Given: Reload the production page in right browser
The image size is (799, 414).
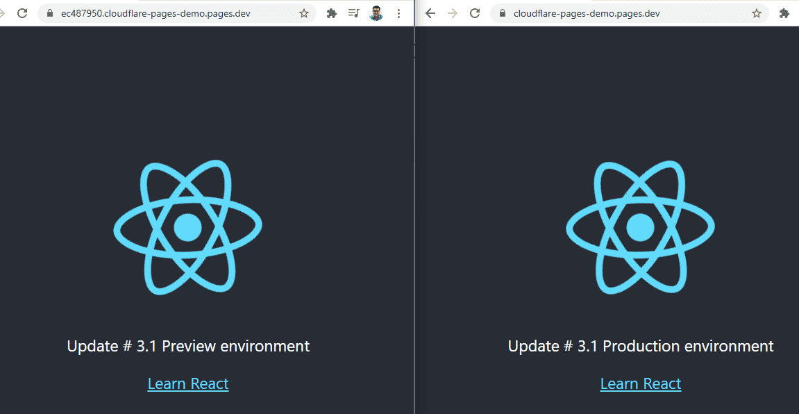Looking at the screenshot, I should coord(474,13).
